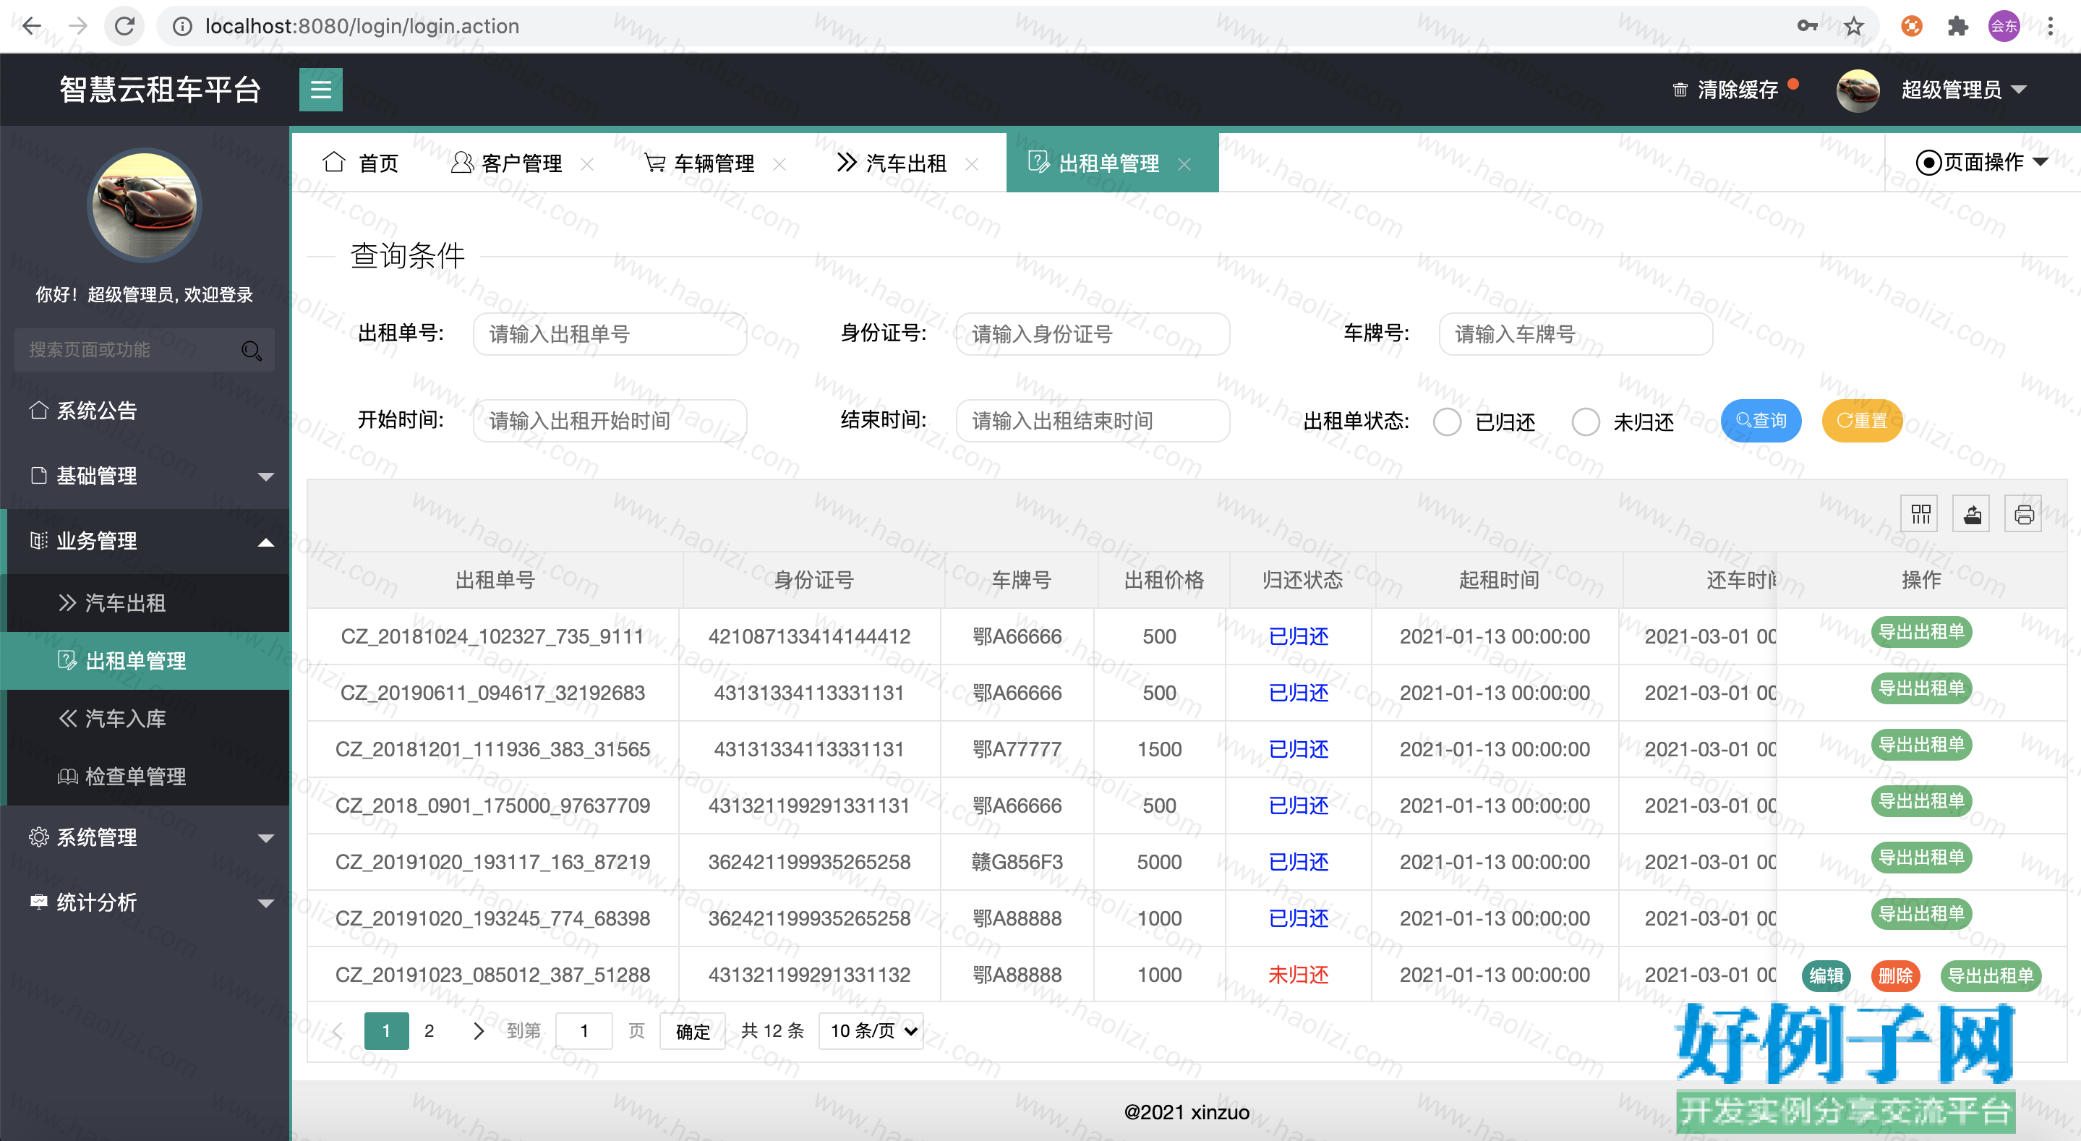Click the 归还状态 column header
The height and width of the screenshot is (1141, 2081).
click(x=1302, y=579)
